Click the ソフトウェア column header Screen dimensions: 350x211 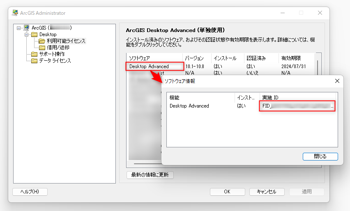[140, 58]
